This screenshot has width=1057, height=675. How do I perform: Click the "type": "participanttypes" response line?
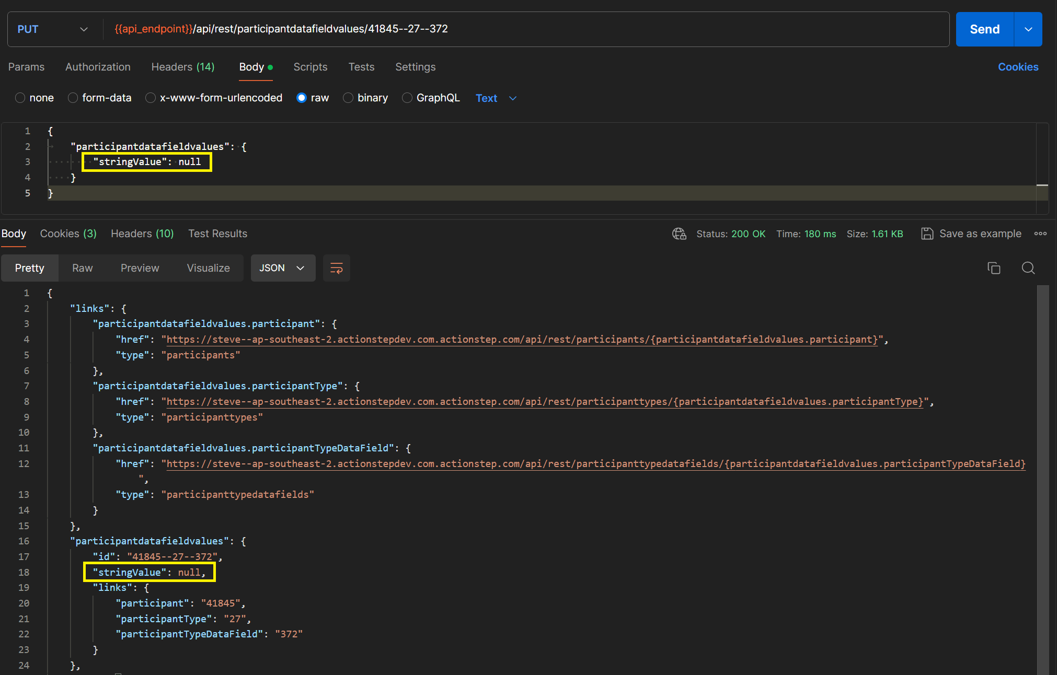[189, 417]
